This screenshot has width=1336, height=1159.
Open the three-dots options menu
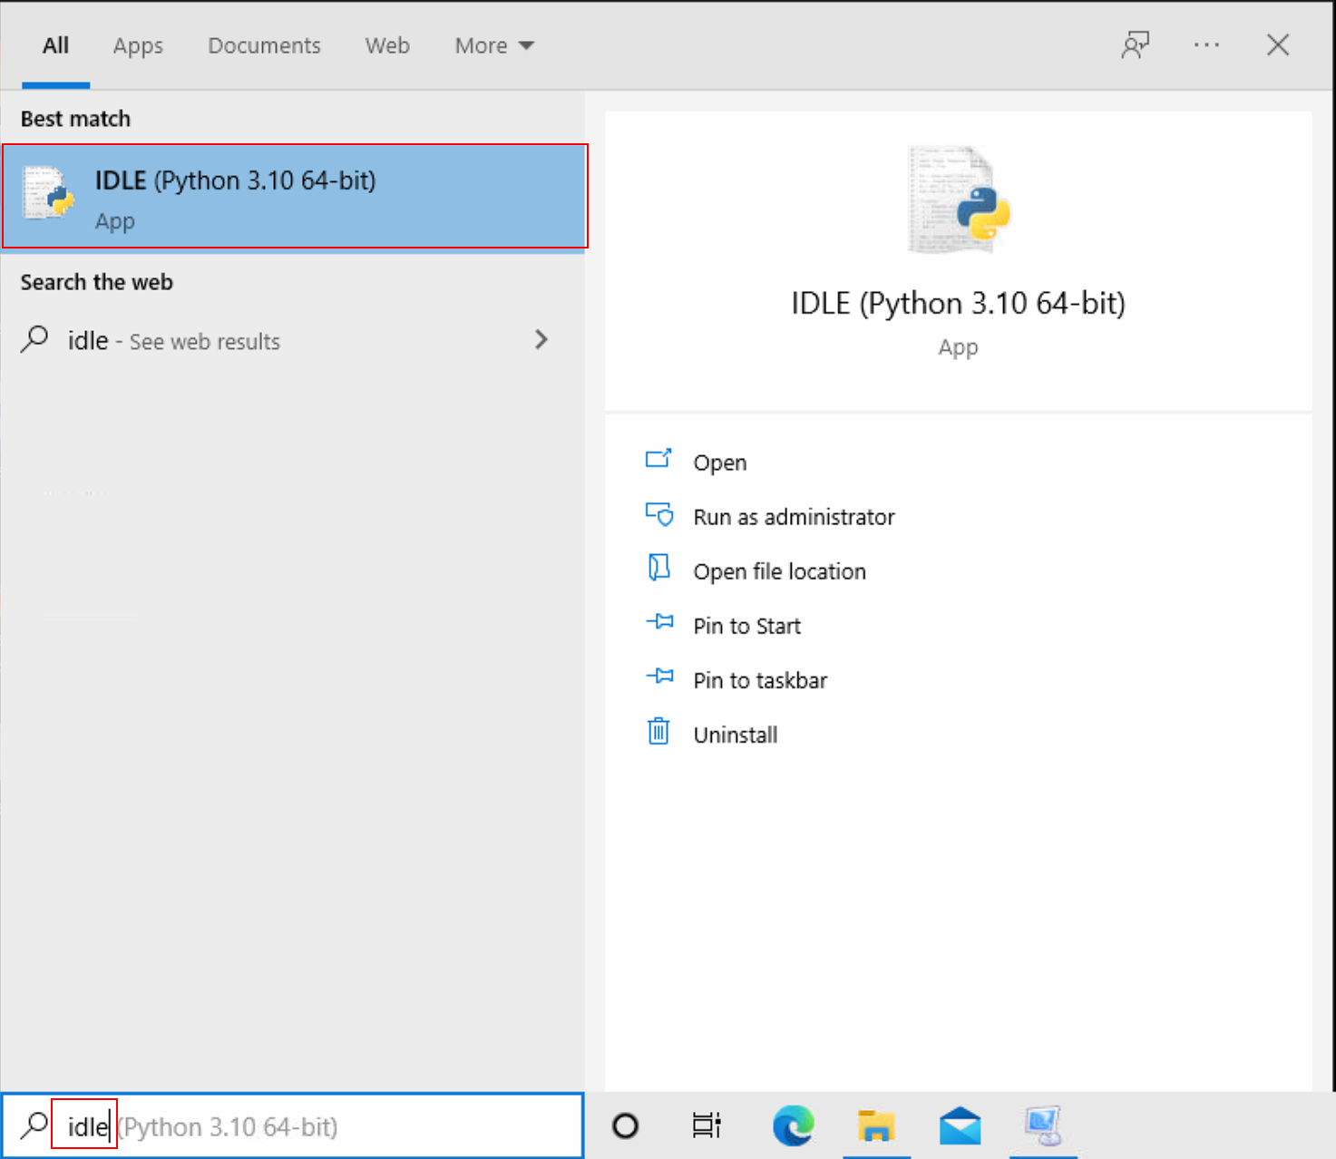point(1206,44)
